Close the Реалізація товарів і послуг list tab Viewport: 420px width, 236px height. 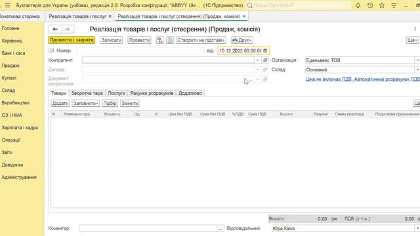click(x=110, y=16)
